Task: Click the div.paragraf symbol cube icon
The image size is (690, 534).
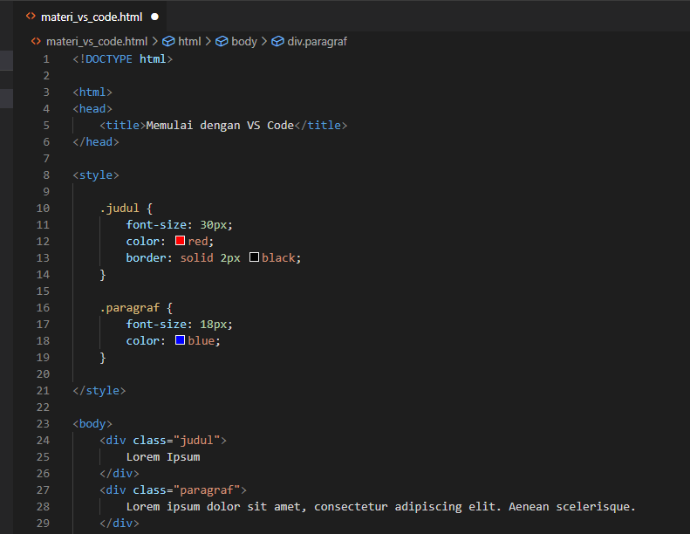Action: (277, 41)
